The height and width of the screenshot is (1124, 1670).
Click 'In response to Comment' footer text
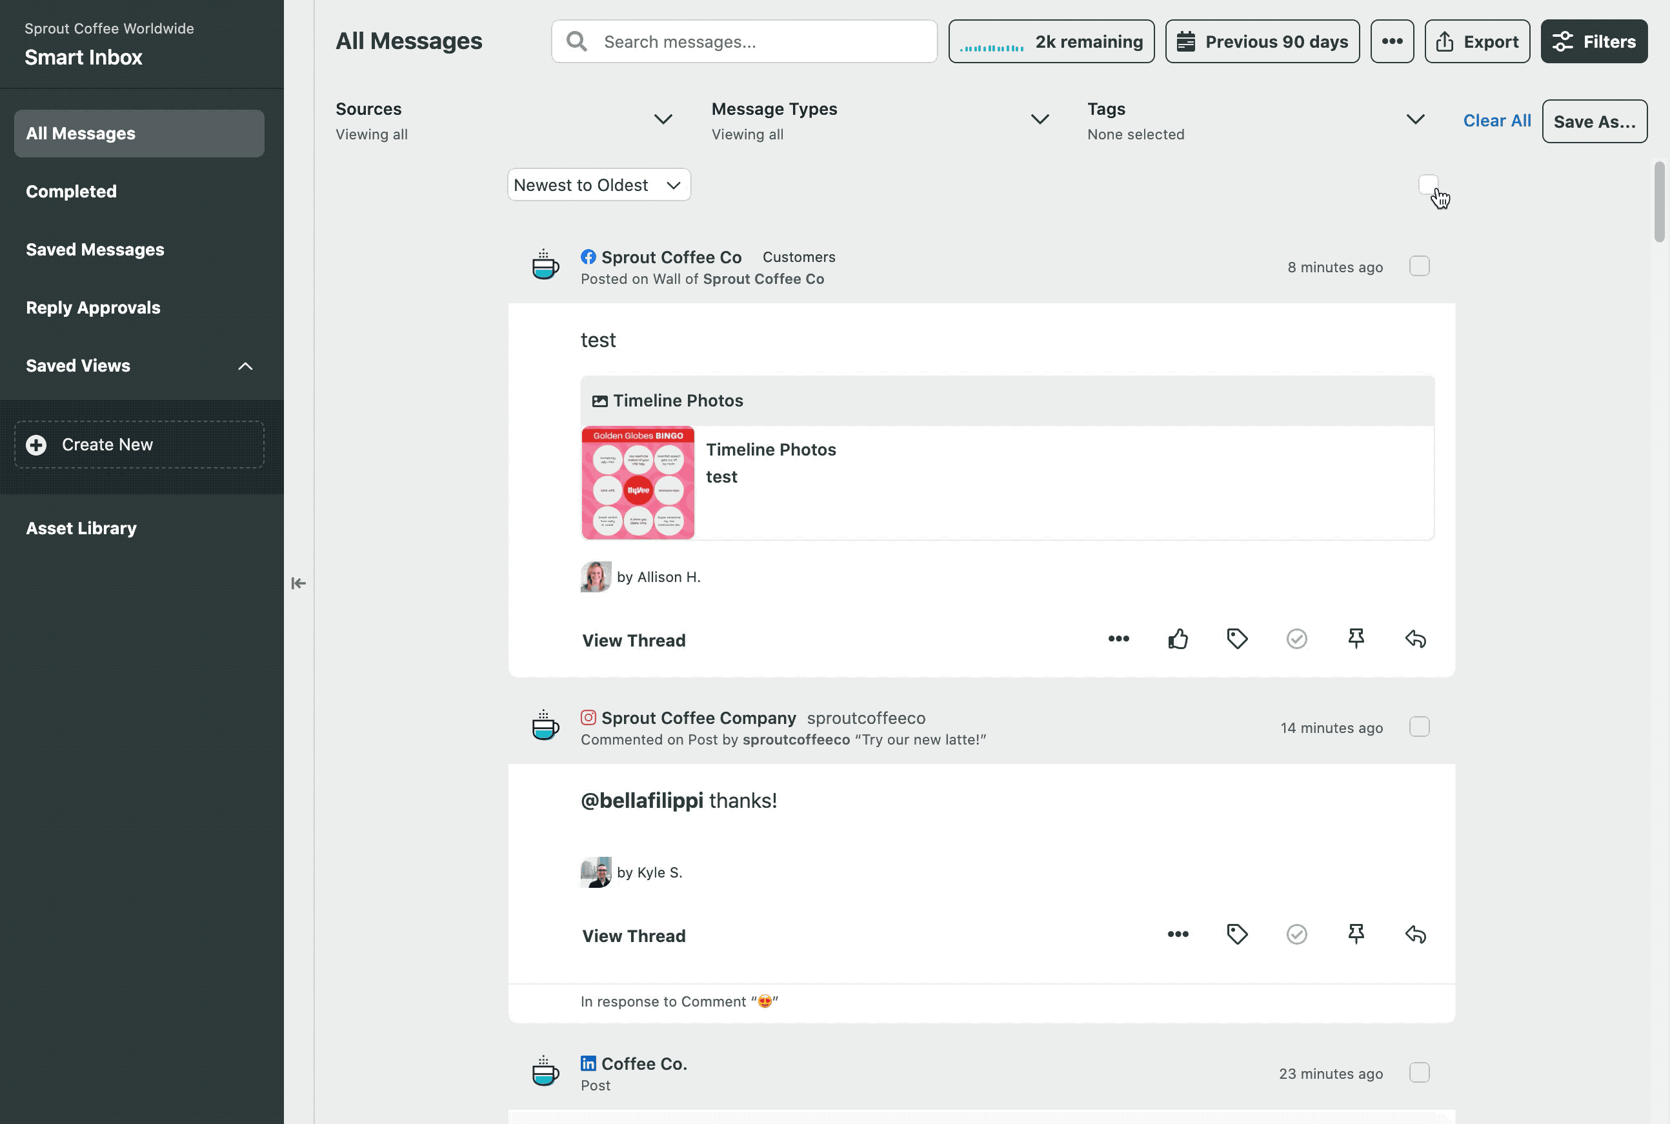[679, 1001]
